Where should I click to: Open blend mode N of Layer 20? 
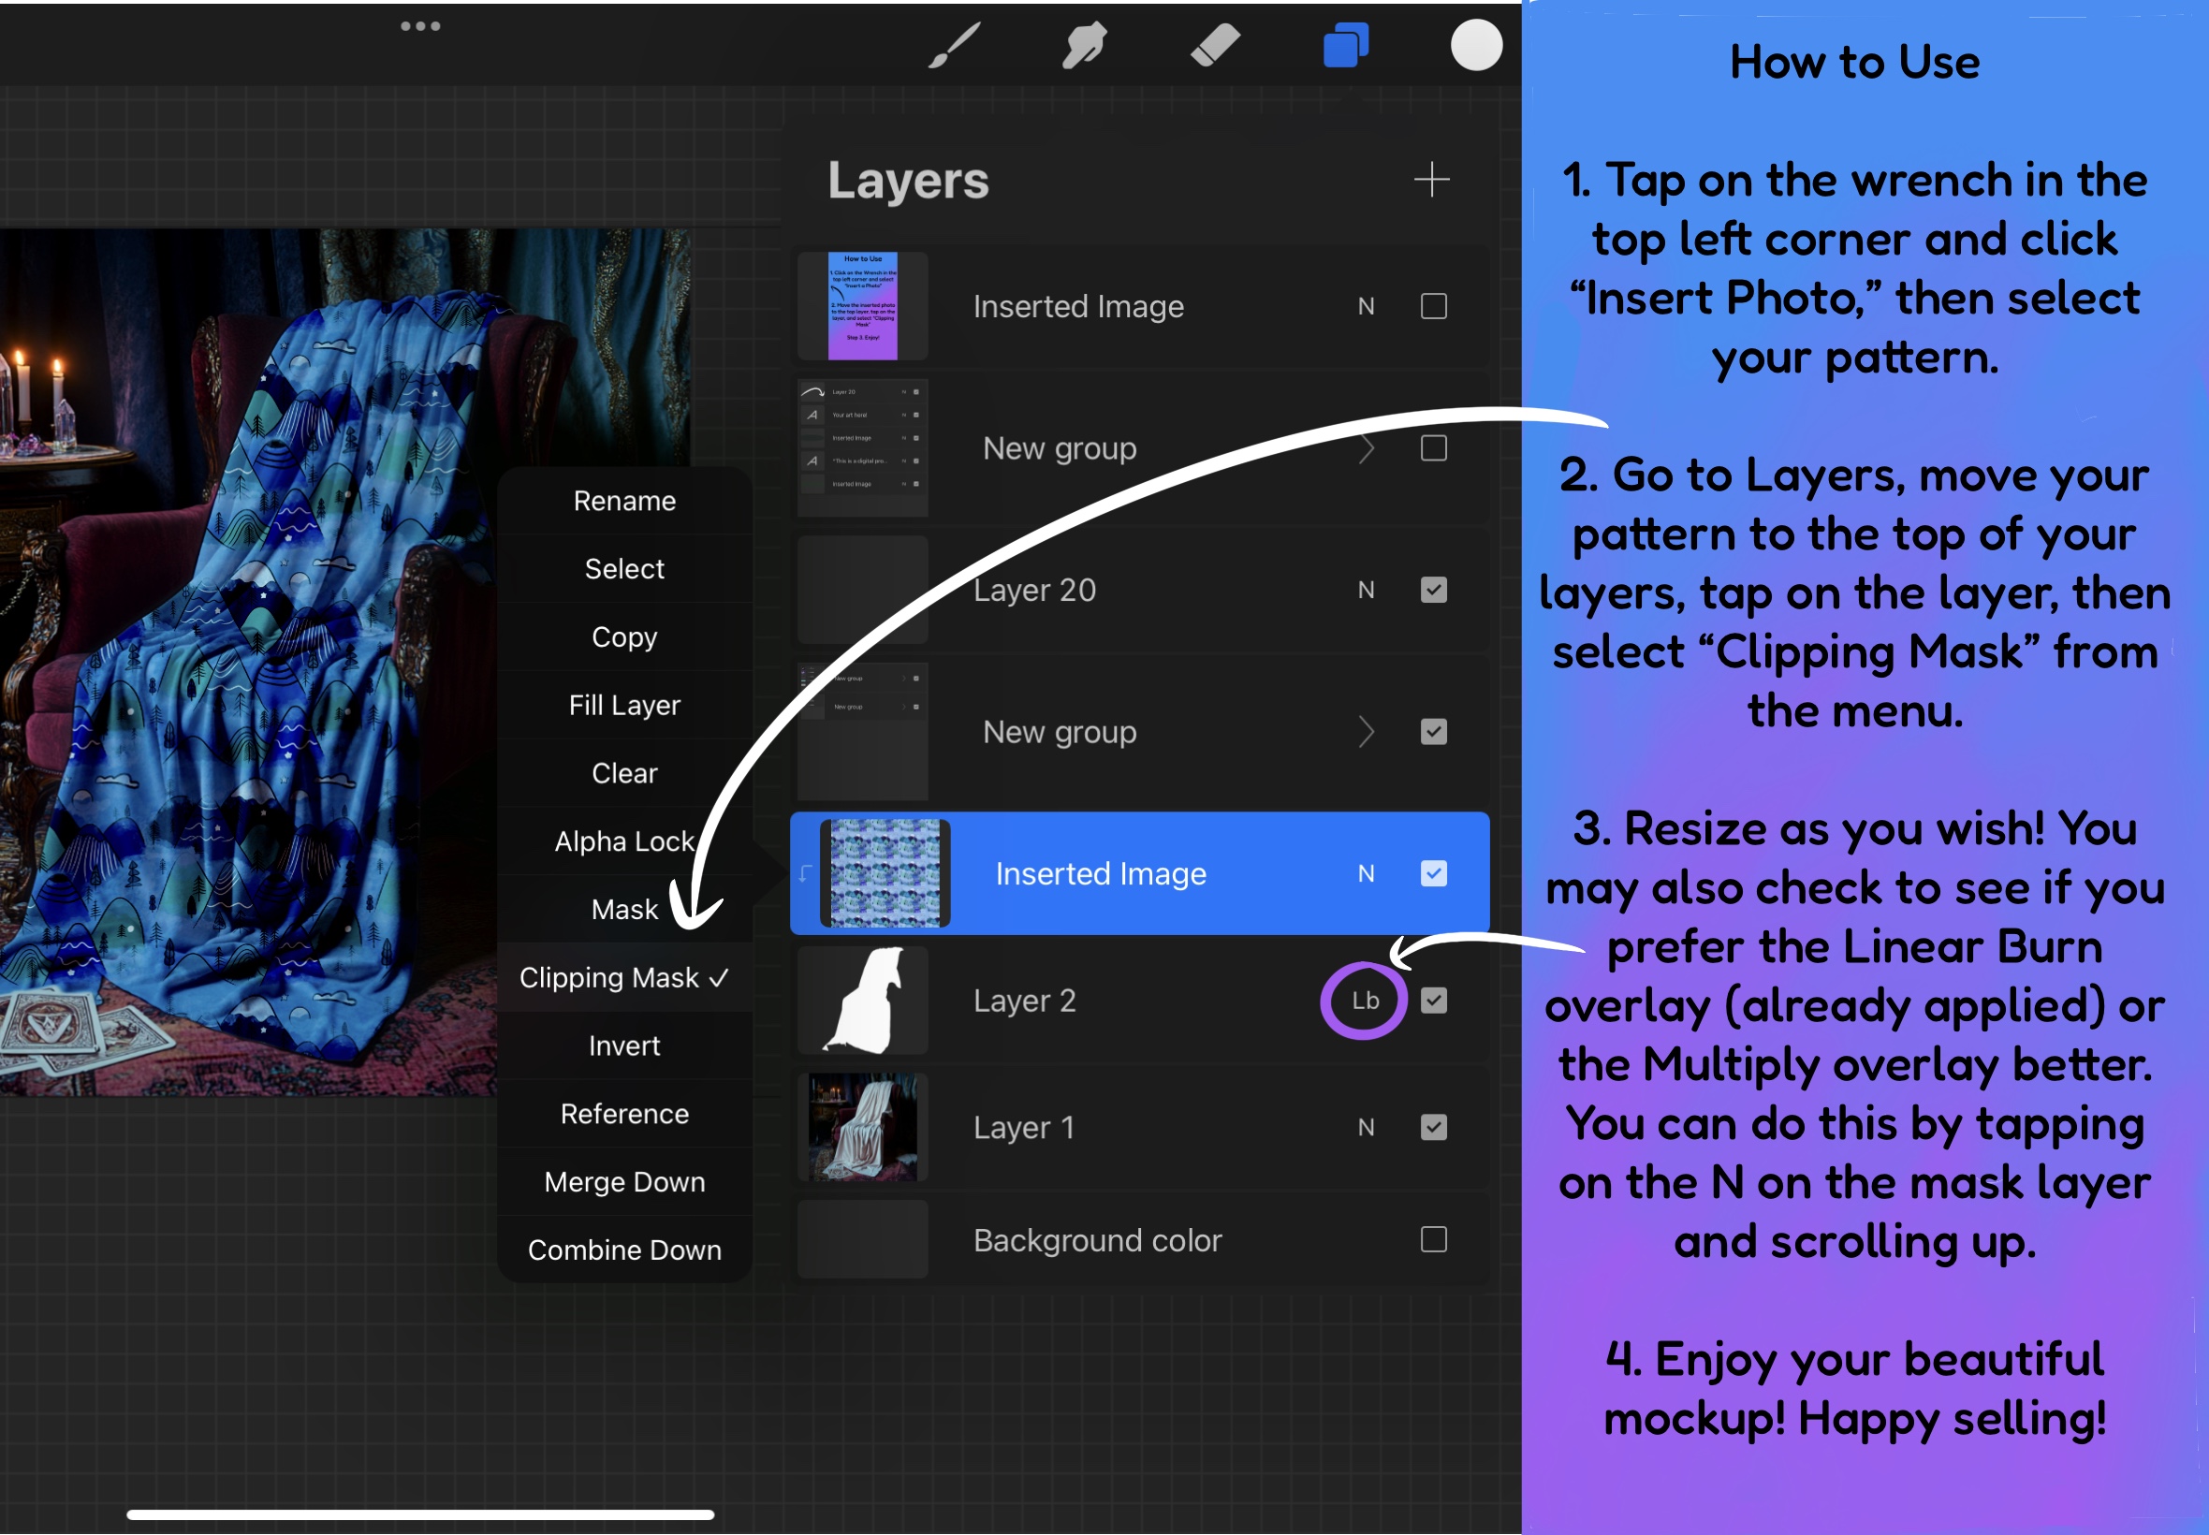point(1366,590)
